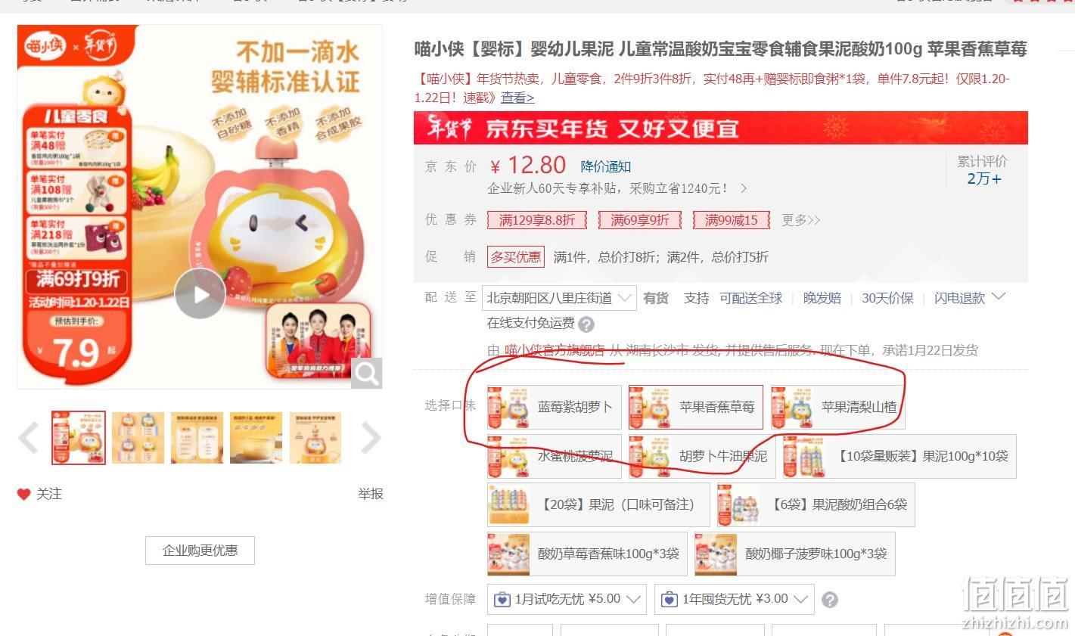The image size is (1075, 636).
Task: Show previous thumbnails with left arrow
Action: click(x=28, y=438)
